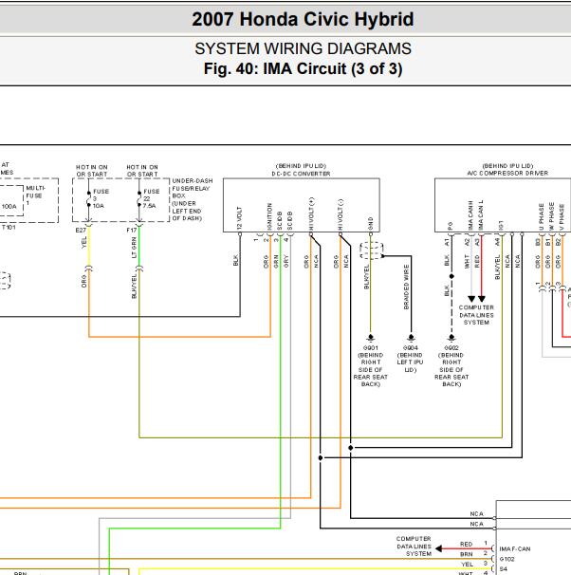
Task: Click the 'T101' terminal label
Action: click(x=9, y=228)
